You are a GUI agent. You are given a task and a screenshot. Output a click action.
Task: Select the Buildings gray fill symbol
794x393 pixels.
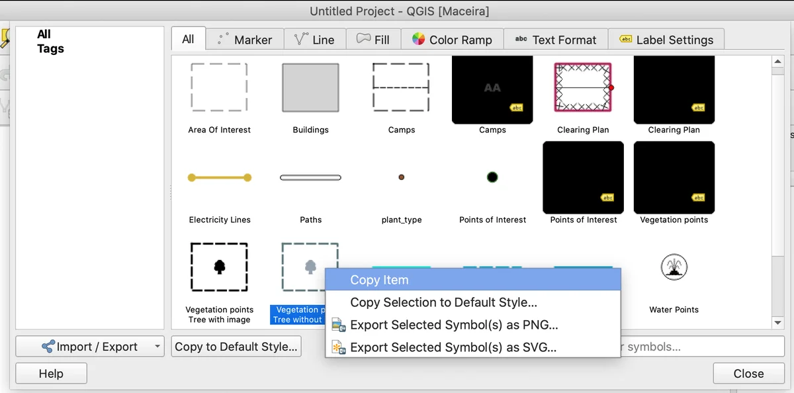click(310, 87)
